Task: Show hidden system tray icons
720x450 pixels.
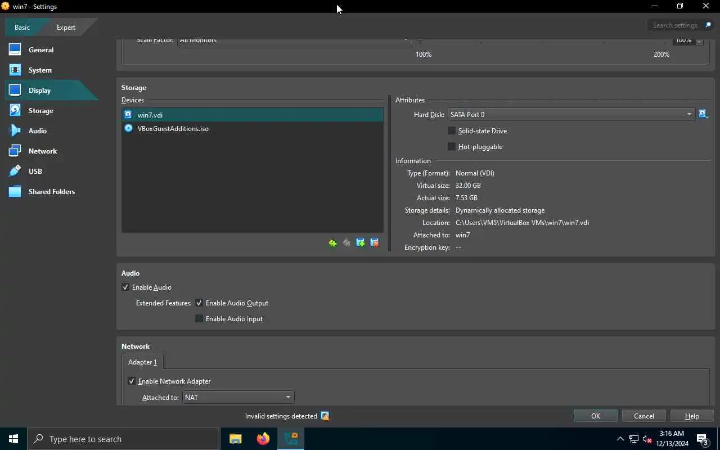Action: 620,439
